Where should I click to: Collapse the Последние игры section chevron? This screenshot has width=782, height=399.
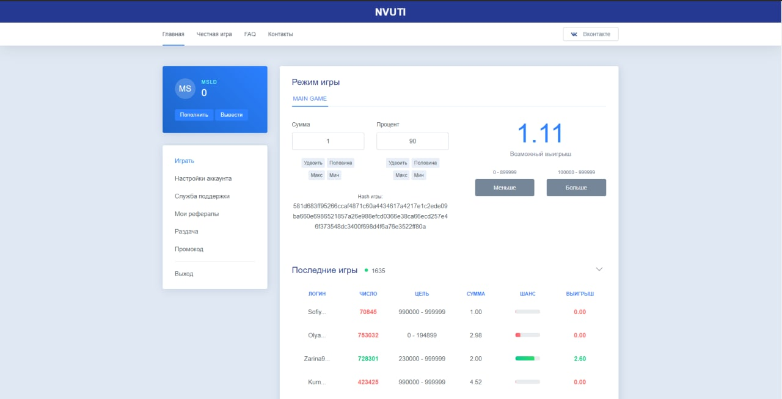(x=599, y=269)
